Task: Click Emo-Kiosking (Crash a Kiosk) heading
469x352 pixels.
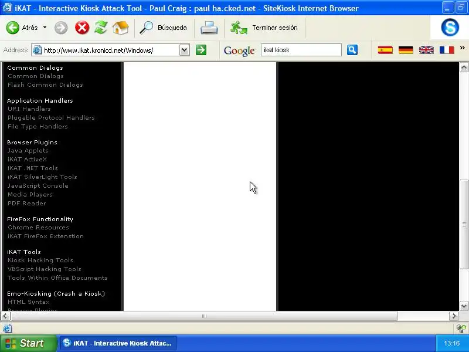Action: (x=56, y=294)
